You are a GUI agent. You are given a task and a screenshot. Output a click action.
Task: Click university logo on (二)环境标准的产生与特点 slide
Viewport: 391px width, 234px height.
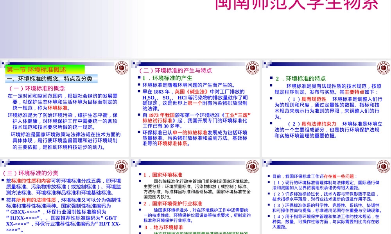[252, 68]
